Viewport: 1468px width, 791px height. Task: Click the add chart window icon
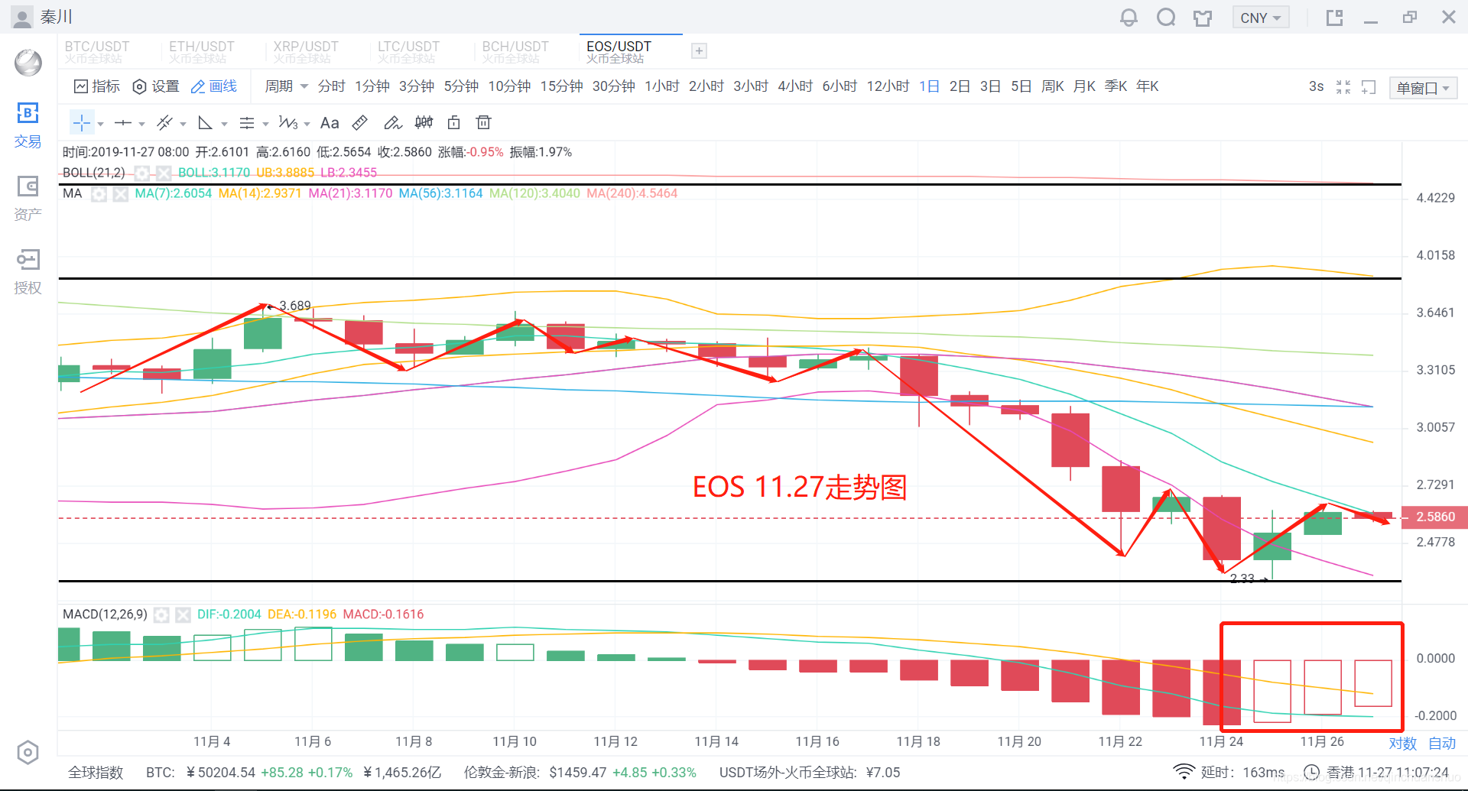tap(1369, 87)
